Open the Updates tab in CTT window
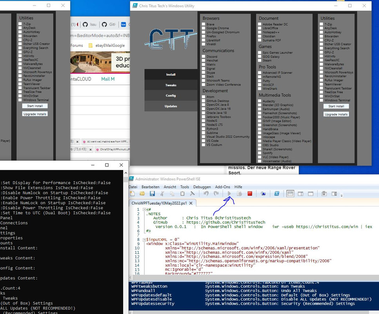379x314 pixels. (x=171, y=106)
